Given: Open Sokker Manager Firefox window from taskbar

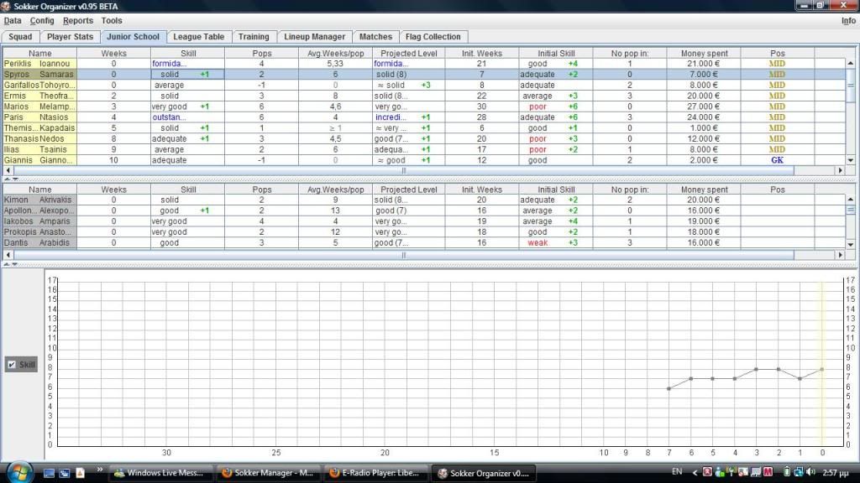Looking at the screenshot, I should pyautogui.click(x=266, y=473).
